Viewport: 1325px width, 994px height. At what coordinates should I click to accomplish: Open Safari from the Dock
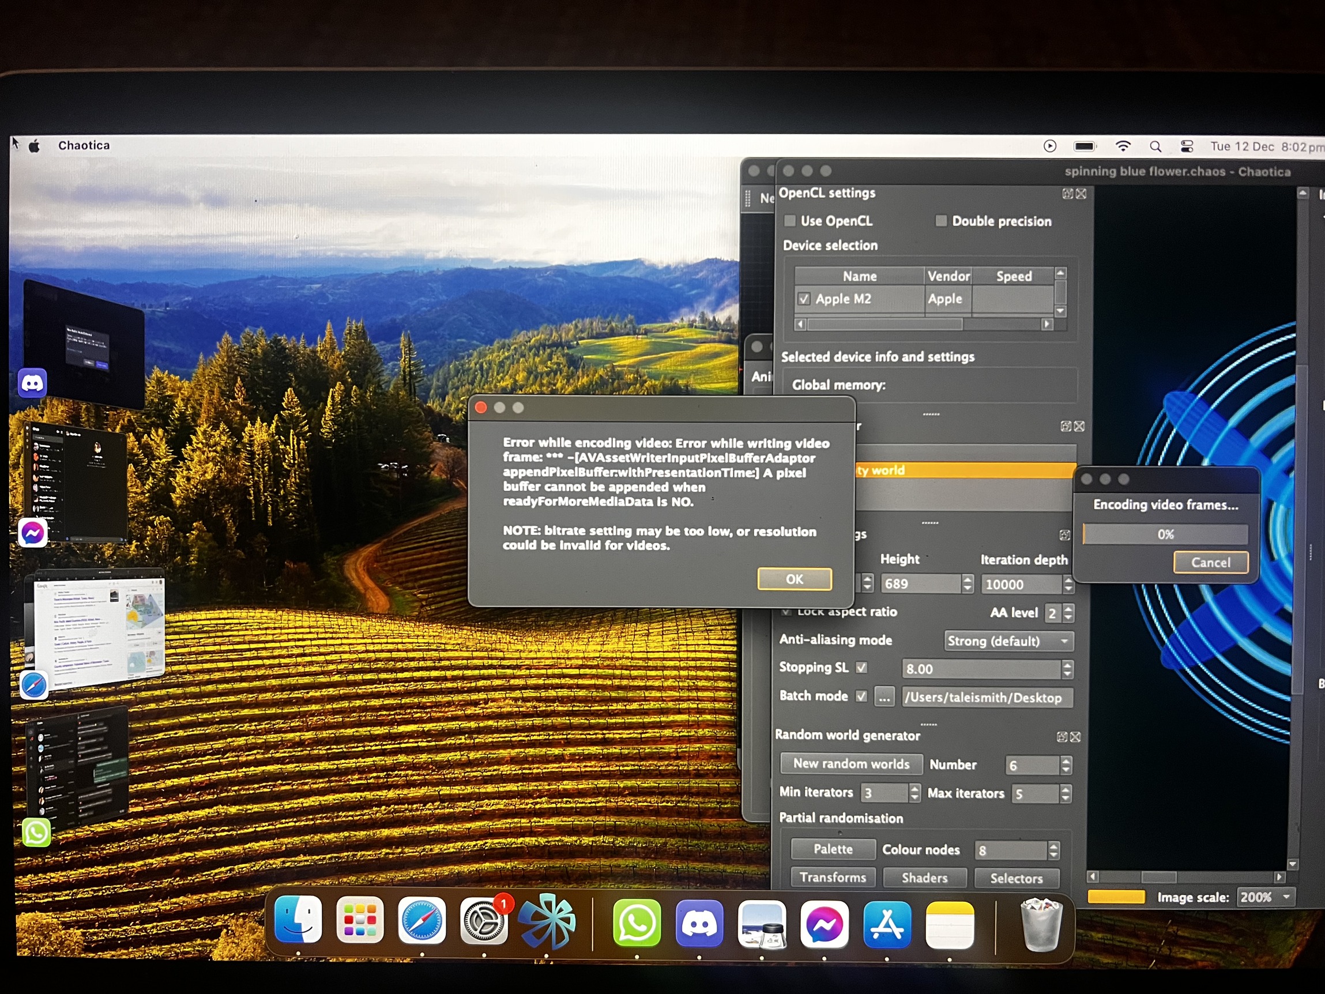421,920
